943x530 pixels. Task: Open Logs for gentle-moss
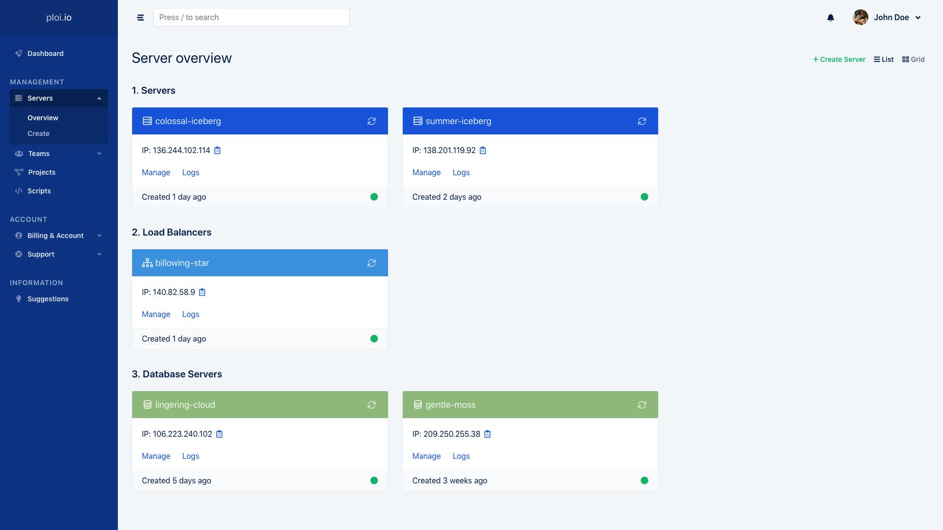click(461, 456)
